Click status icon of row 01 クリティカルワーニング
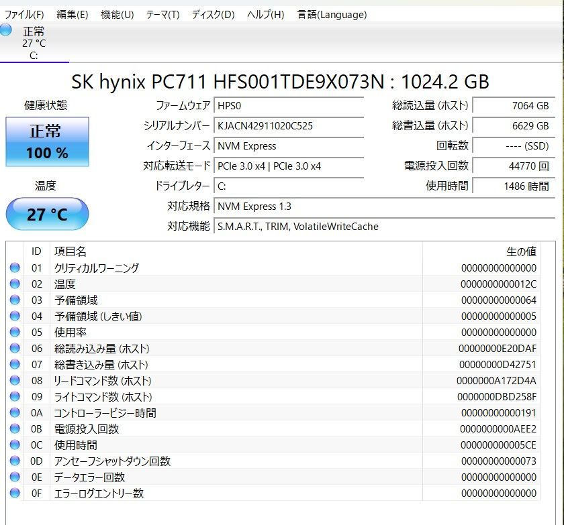Viewport: 564px width, 525px height. click(15, 268)
